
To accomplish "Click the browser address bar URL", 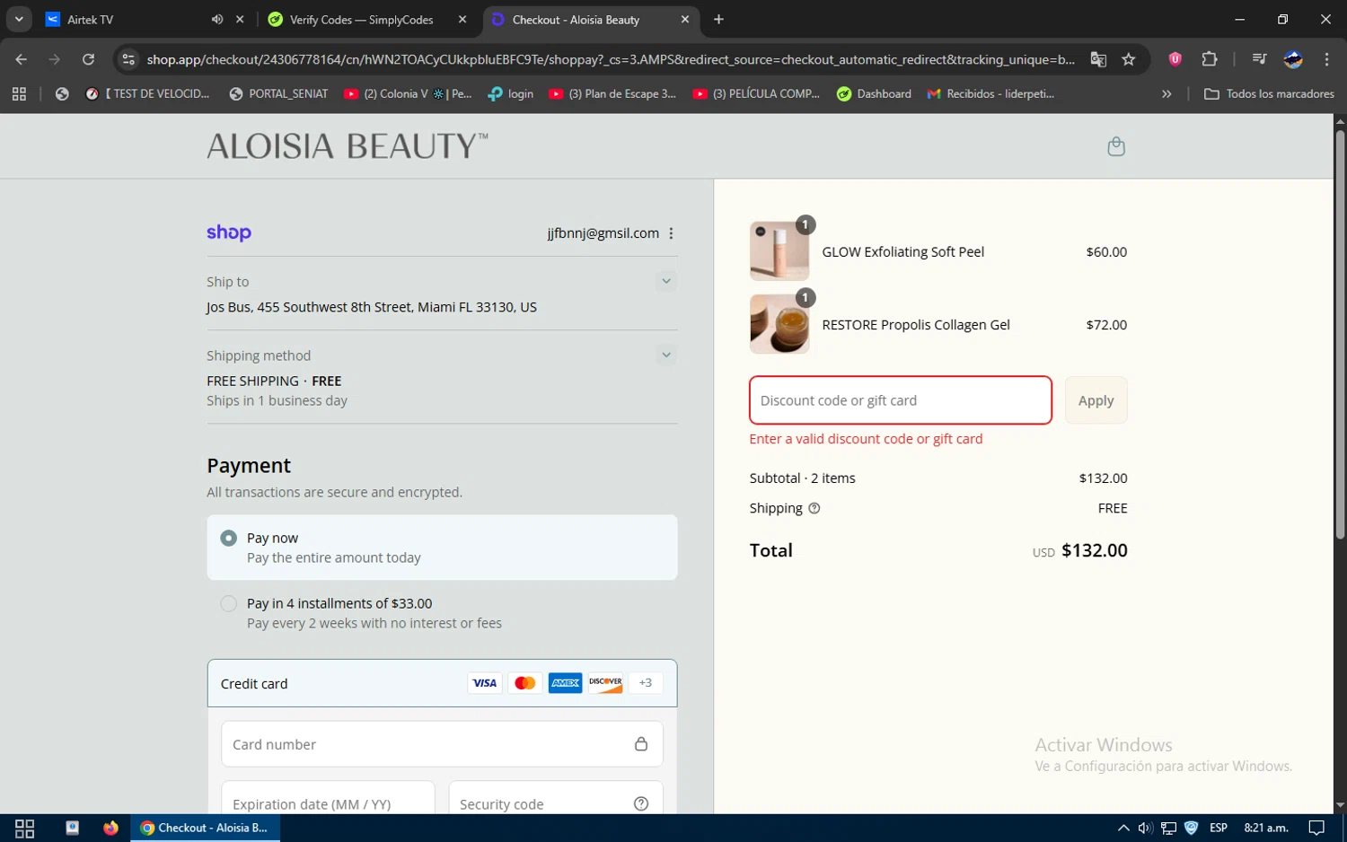I will pyautogui.click(x=611, y=59).
